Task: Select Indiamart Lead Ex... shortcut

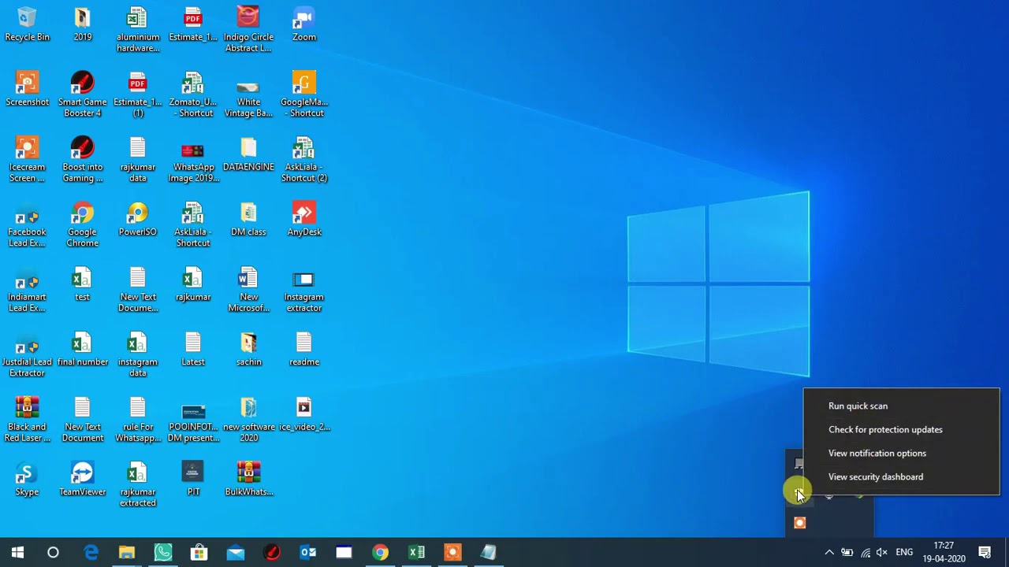Action: [27, 290]
